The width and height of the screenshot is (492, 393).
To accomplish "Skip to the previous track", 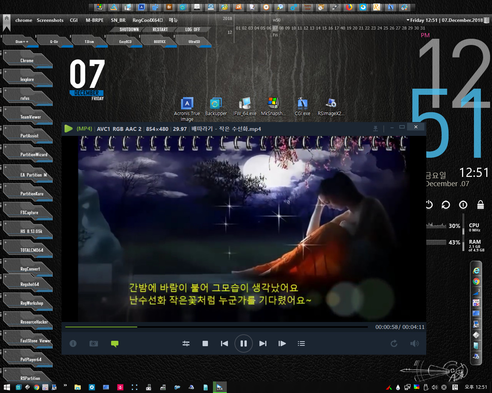I will [224, 343].
